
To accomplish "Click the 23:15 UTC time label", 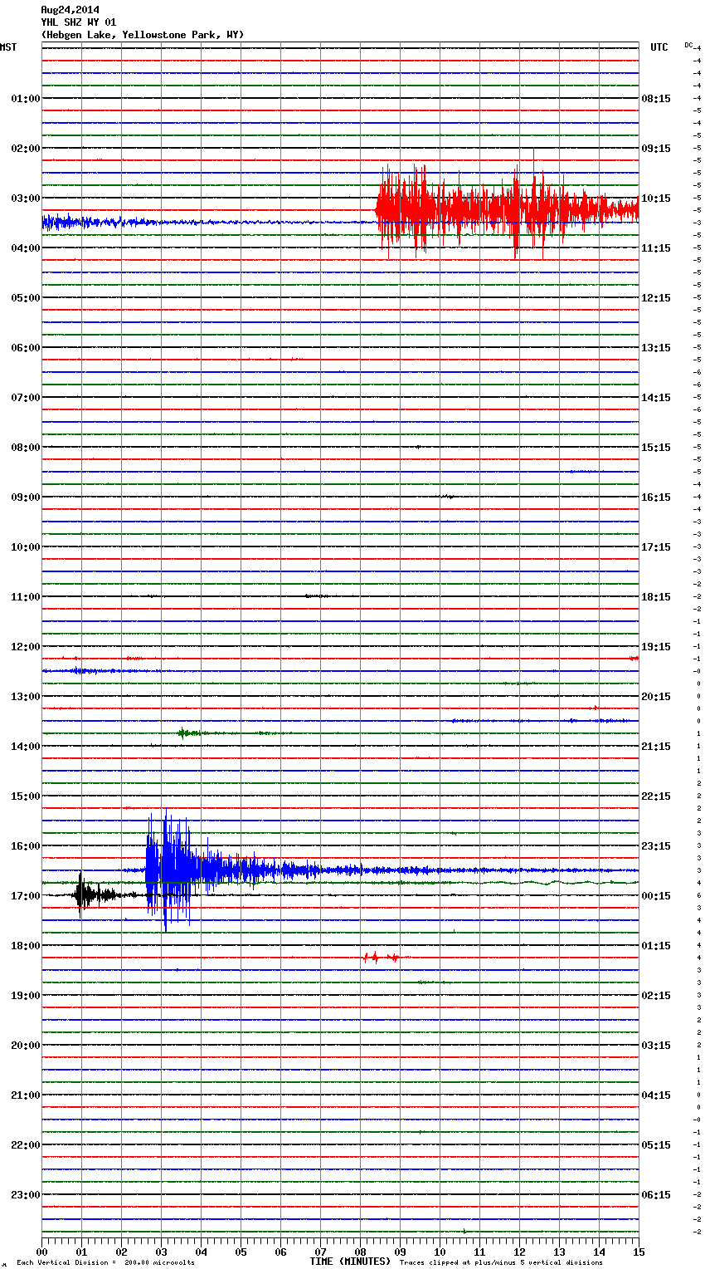I will pyautogui.click(x=656, y=846).
